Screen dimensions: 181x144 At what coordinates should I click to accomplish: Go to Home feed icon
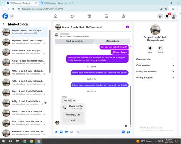(x=55, y=16)
